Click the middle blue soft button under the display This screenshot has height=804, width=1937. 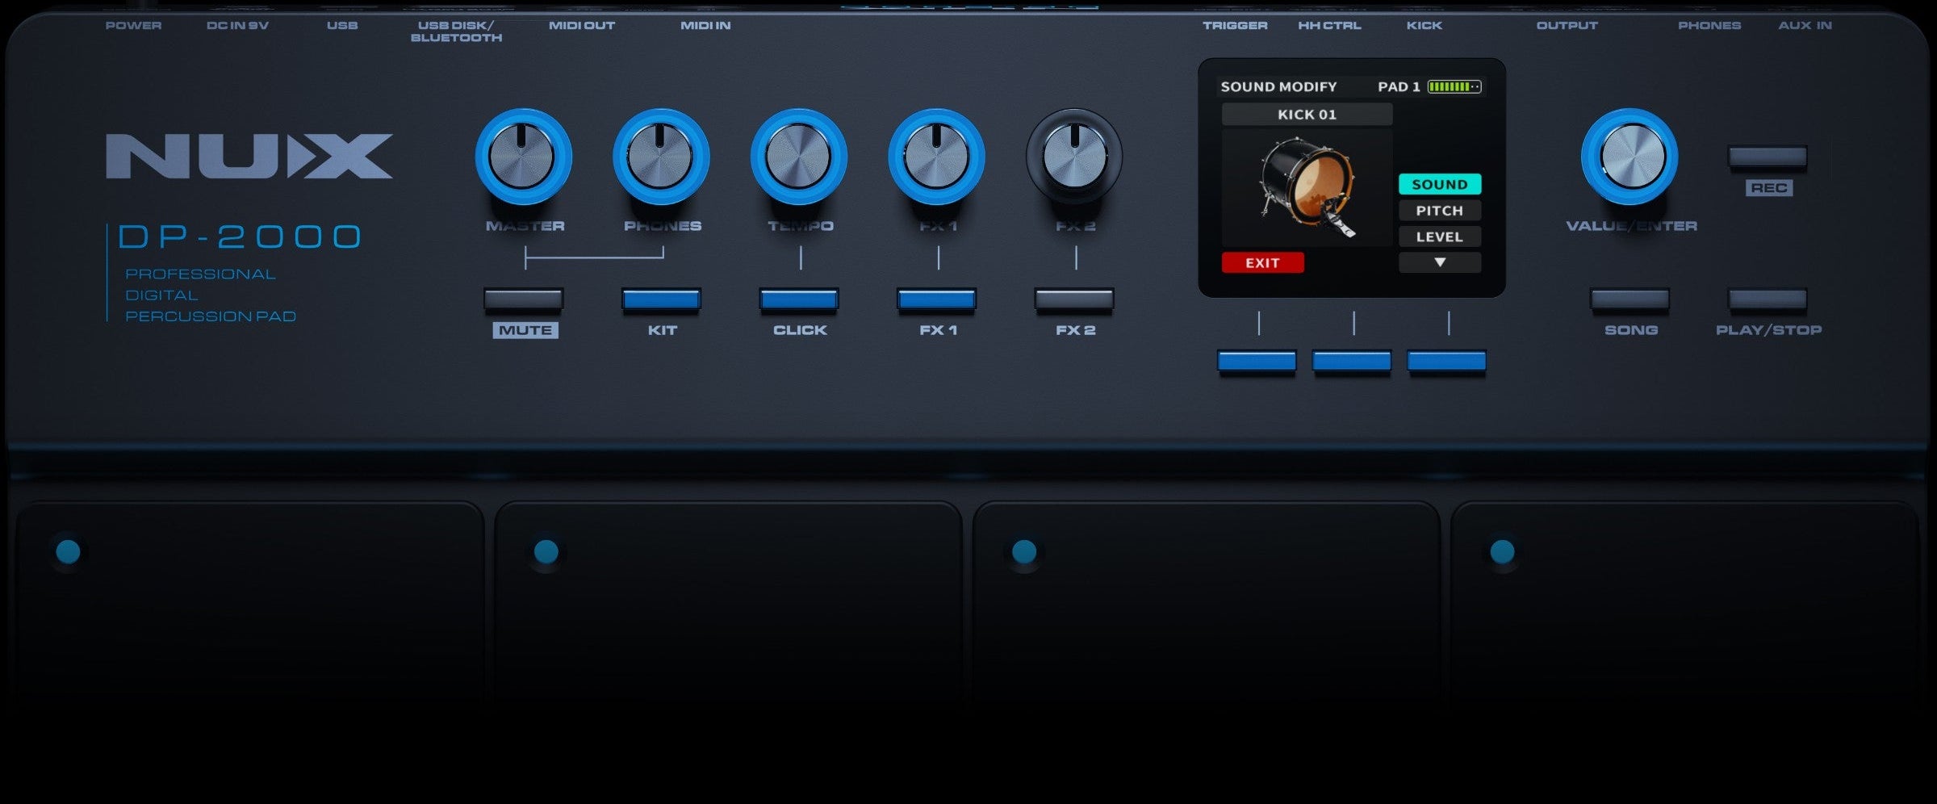tap(1352, 361)
